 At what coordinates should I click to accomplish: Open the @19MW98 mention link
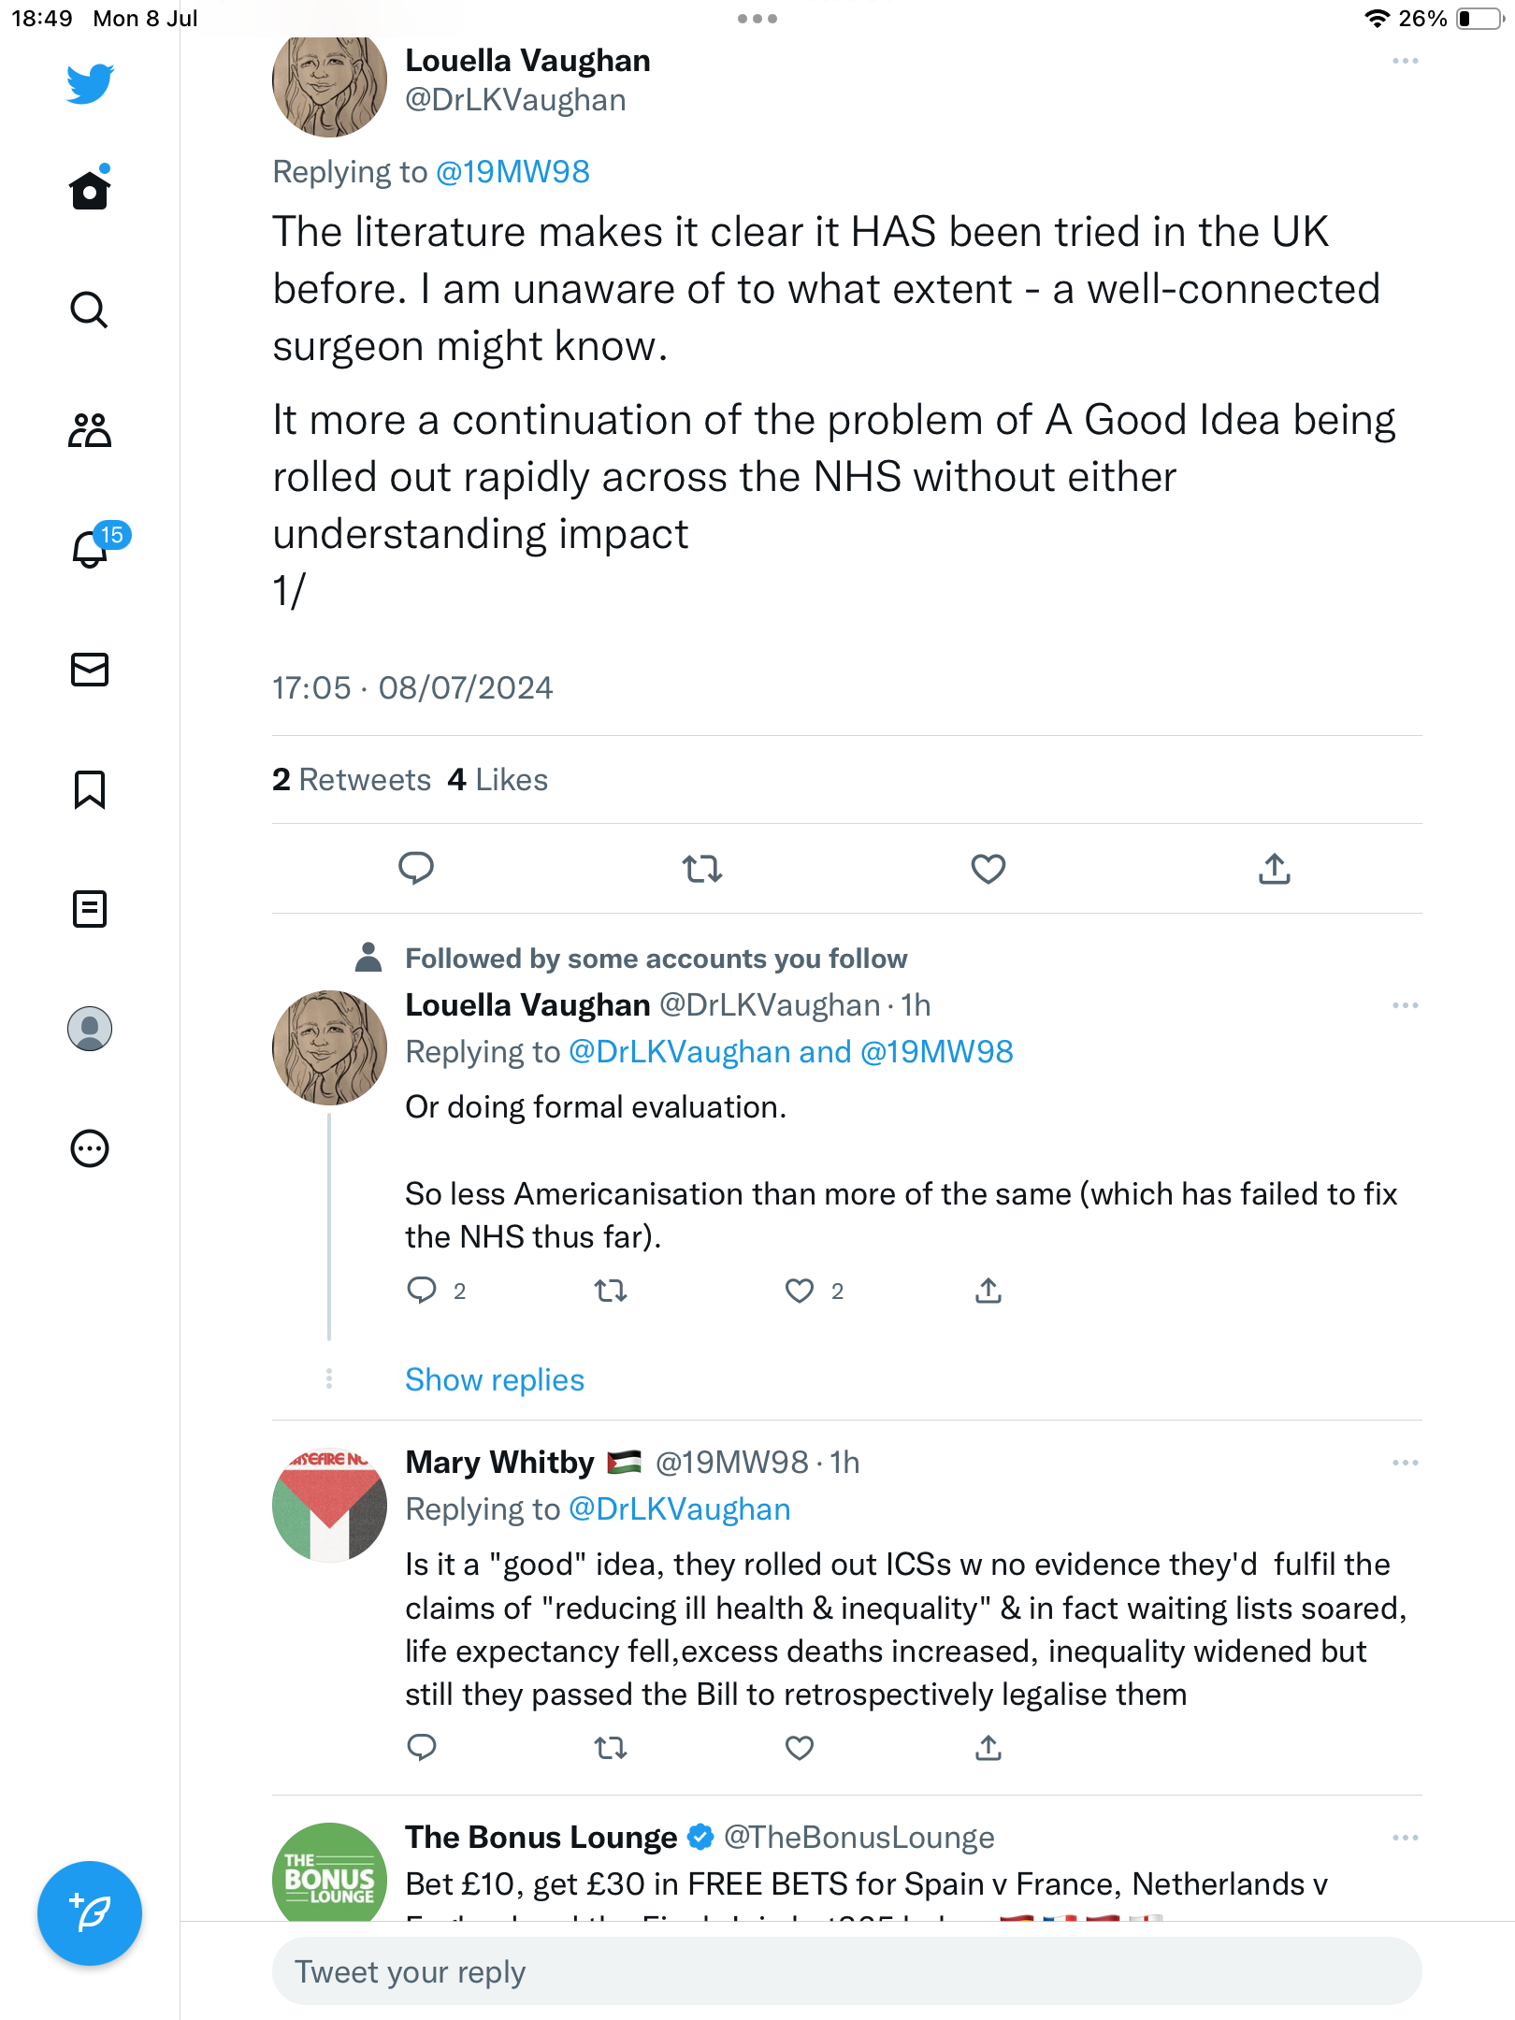pyautogui.click(x=512, y=172)
